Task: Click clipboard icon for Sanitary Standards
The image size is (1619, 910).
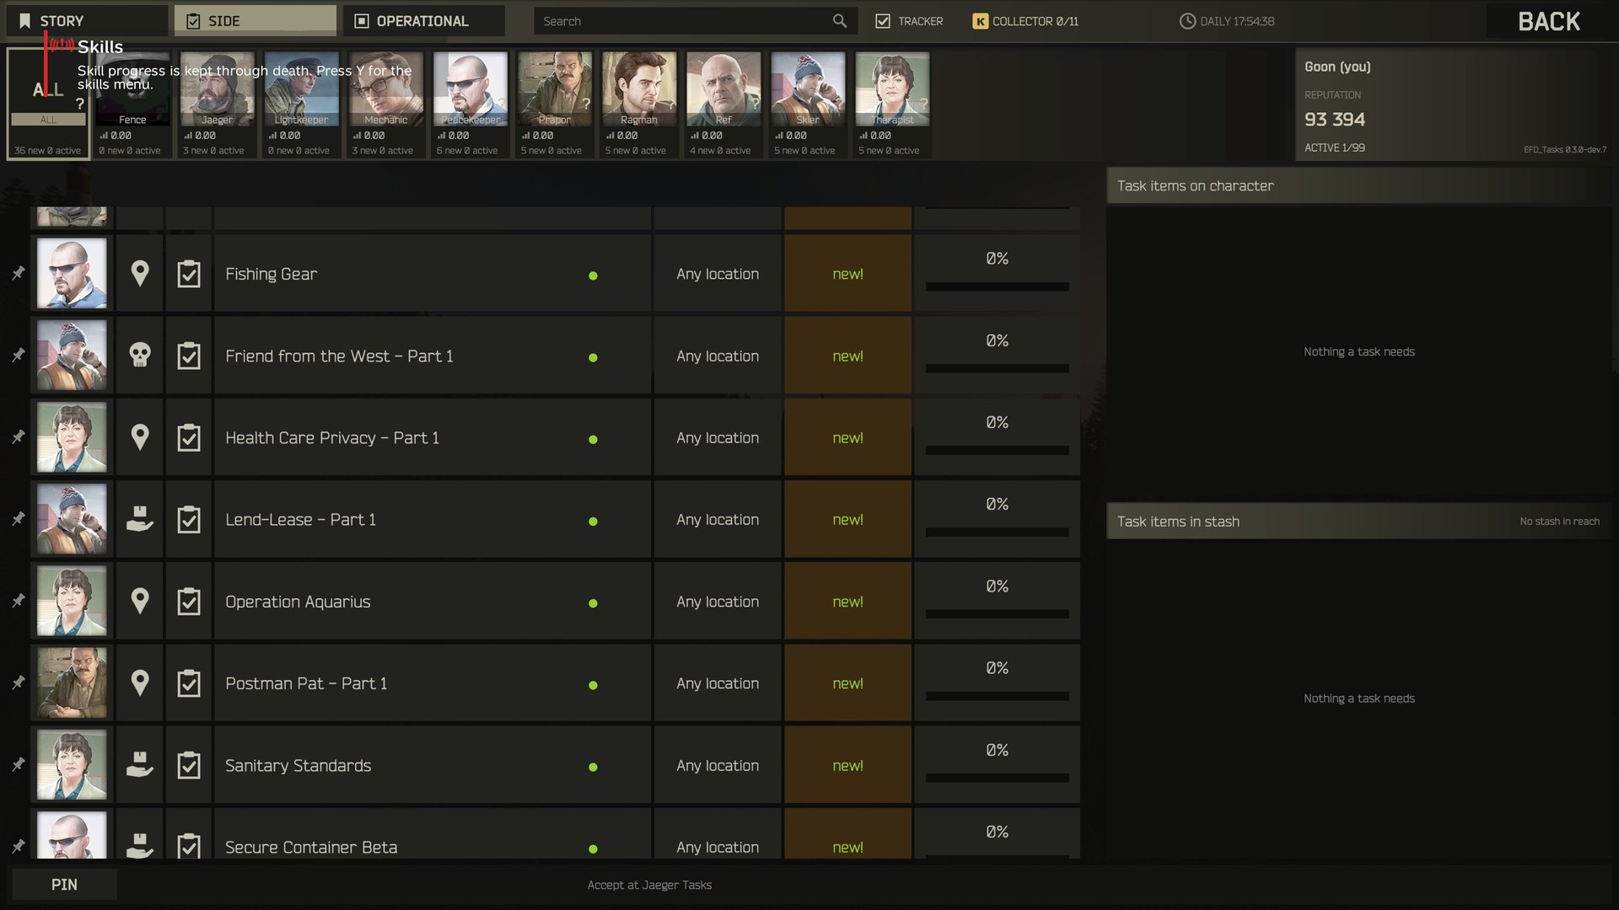Action: 189,765
